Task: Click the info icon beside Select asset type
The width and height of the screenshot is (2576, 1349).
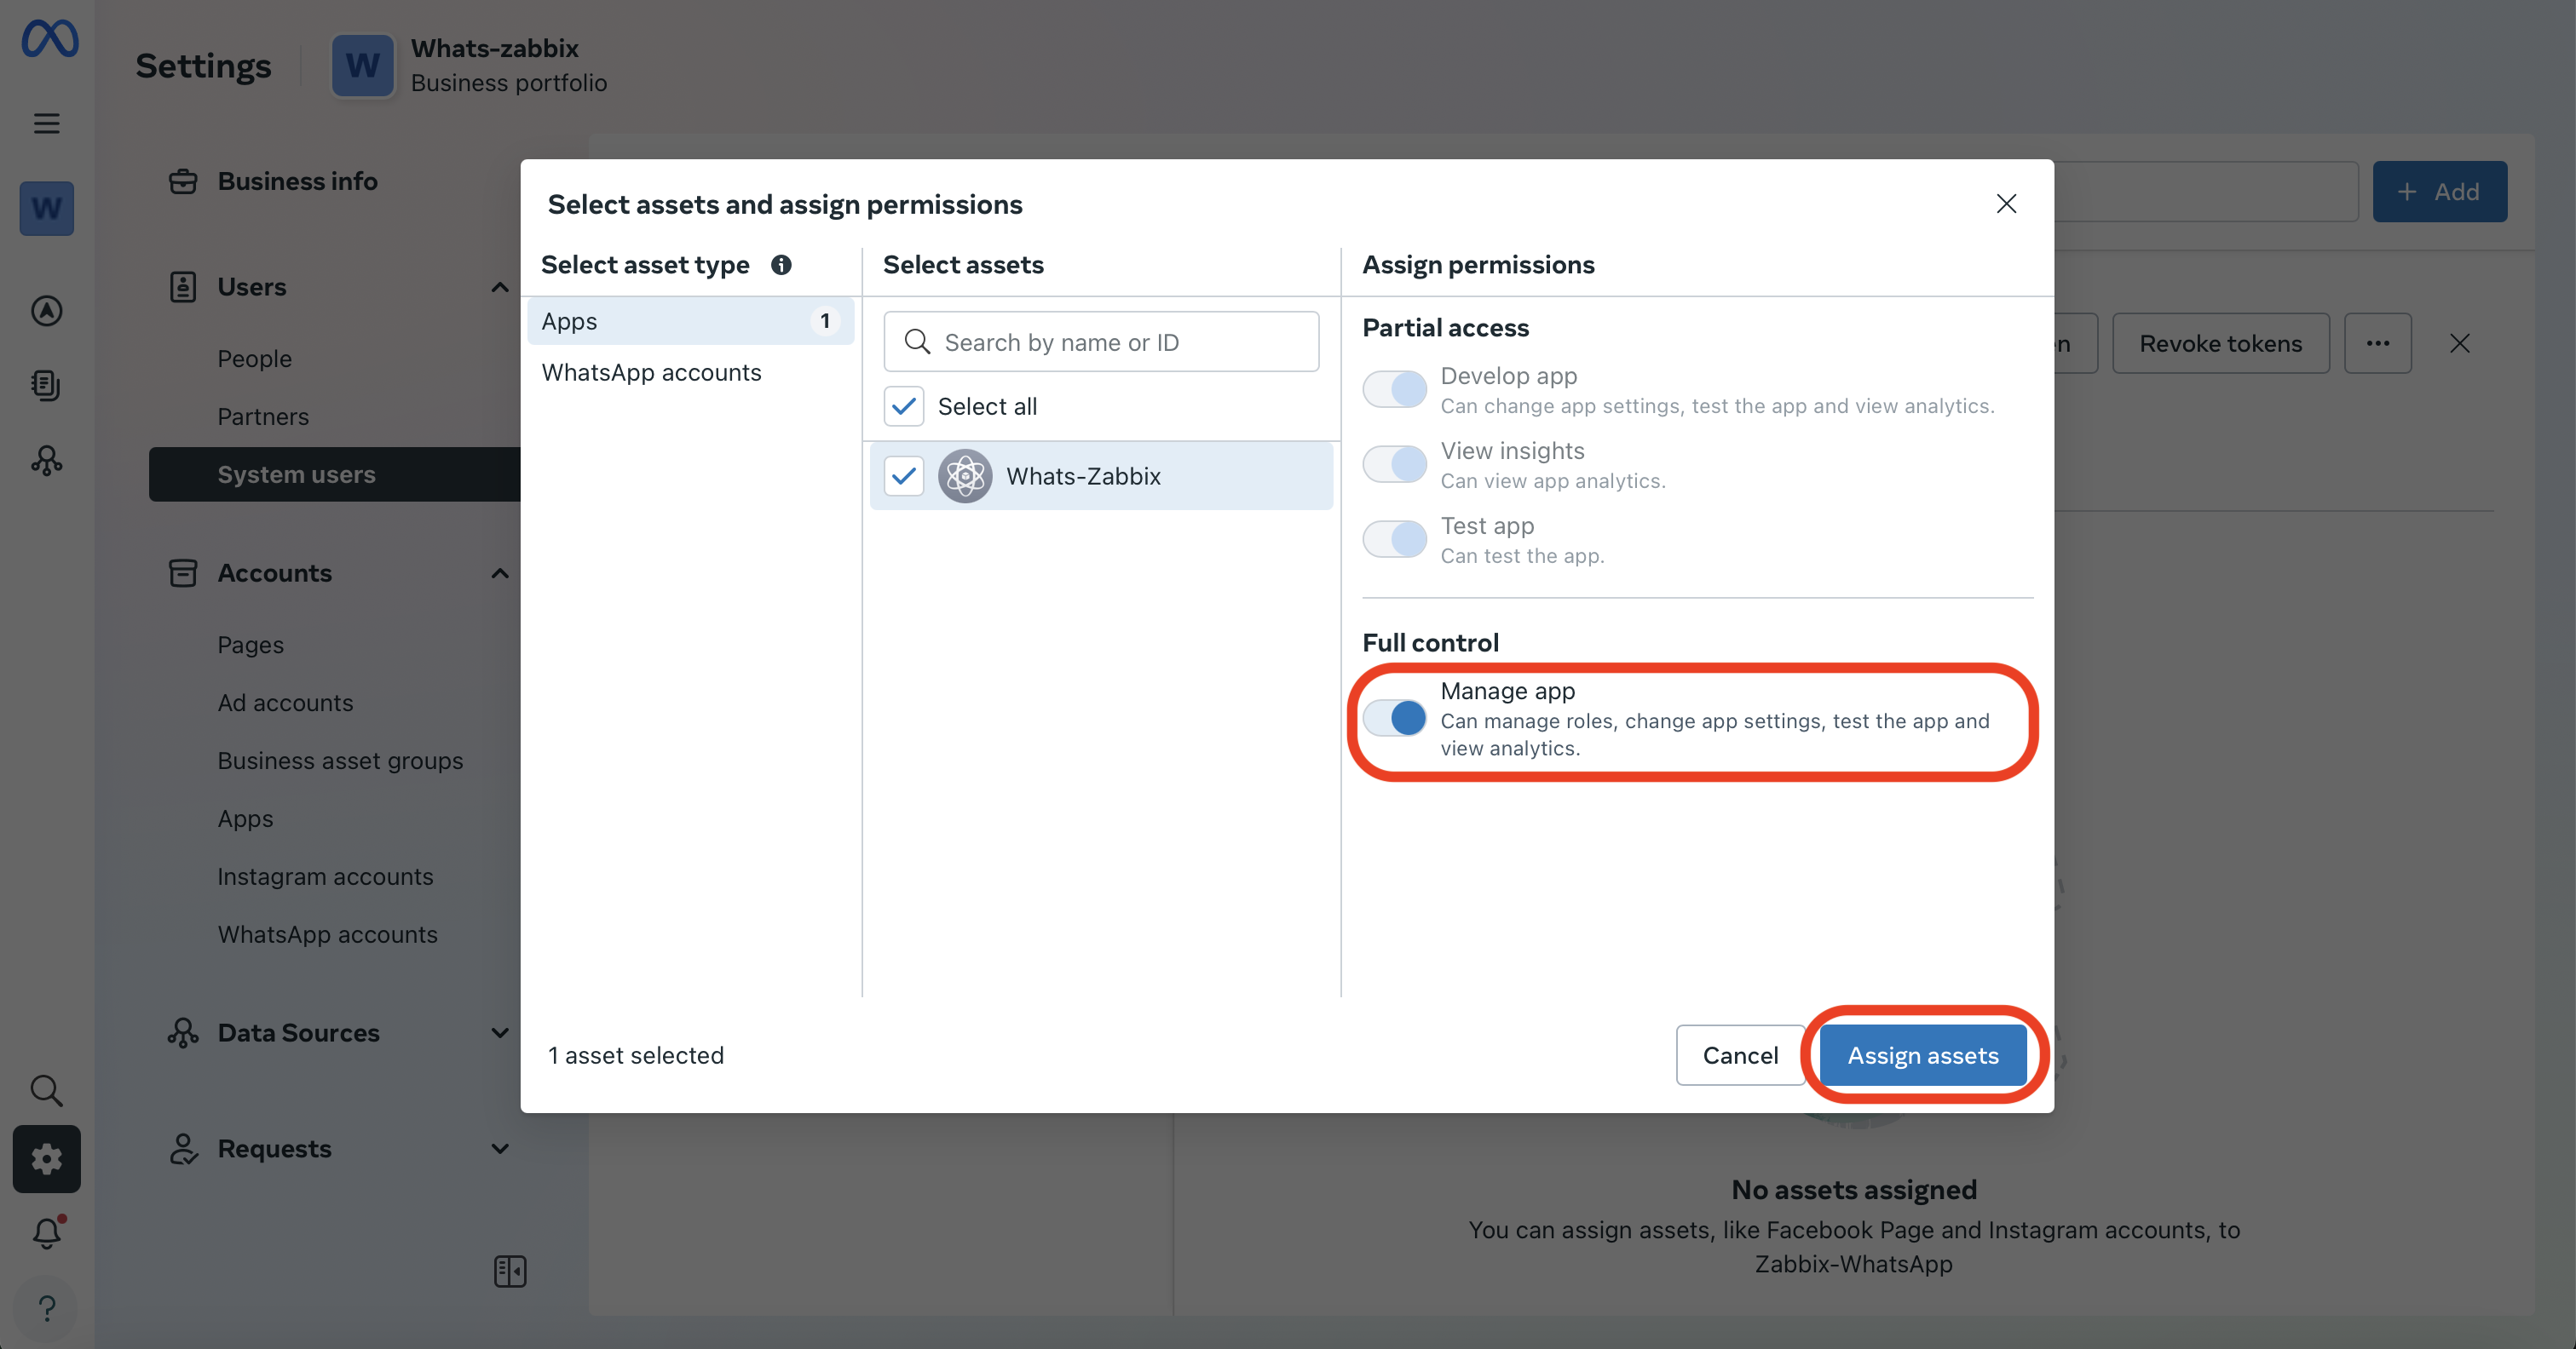Action: [781, 265]
